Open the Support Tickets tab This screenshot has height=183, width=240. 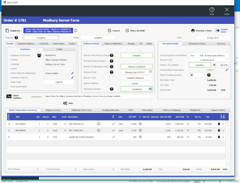click(218, 110)
